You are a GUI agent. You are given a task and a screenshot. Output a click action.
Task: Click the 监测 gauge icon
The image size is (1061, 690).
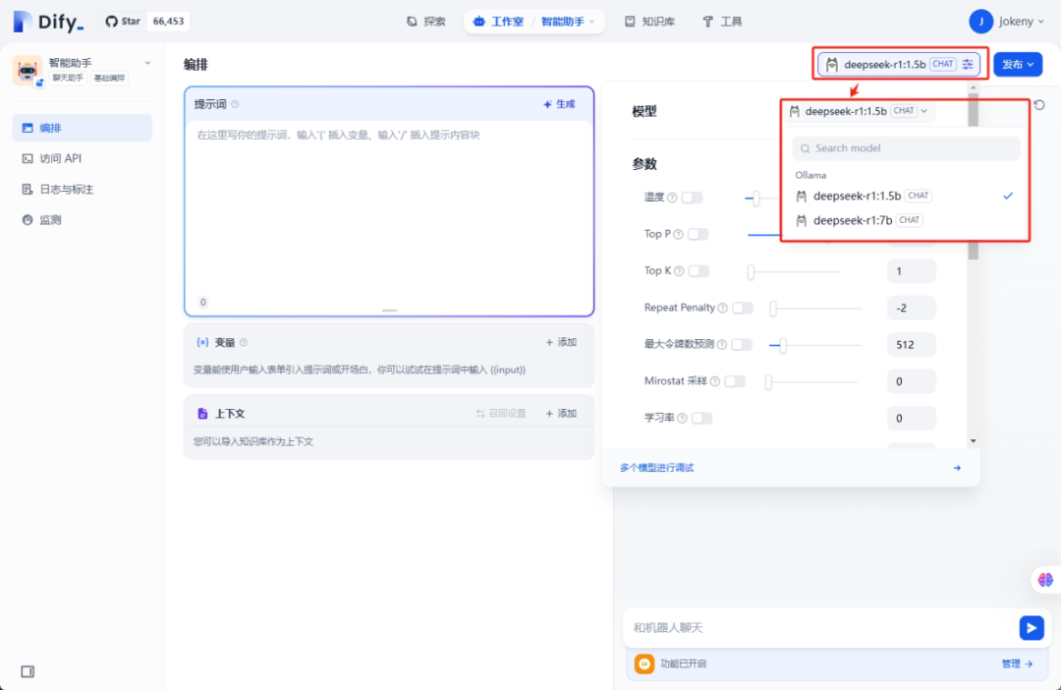(x=28, y=220)
